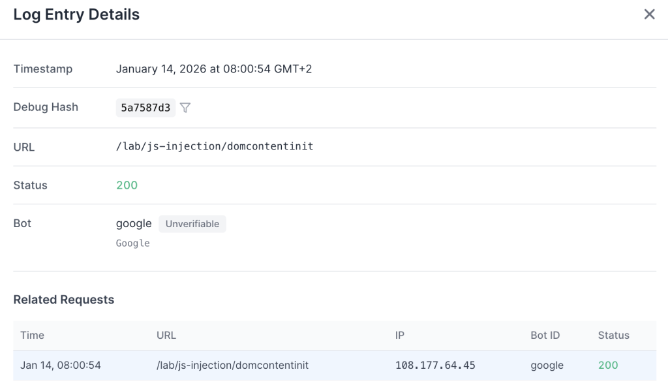668x391 pixels.
Task: Click the google bot ID cell
Action: click(x=547, y=366)
